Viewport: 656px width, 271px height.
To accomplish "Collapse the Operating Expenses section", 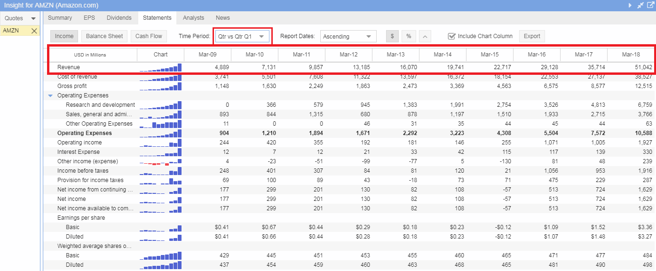I will 51,96.
